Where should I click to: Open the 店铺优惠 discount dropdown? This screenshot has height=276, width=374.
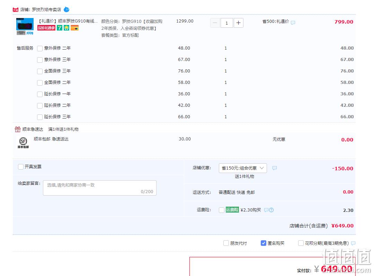coord(243,168)
